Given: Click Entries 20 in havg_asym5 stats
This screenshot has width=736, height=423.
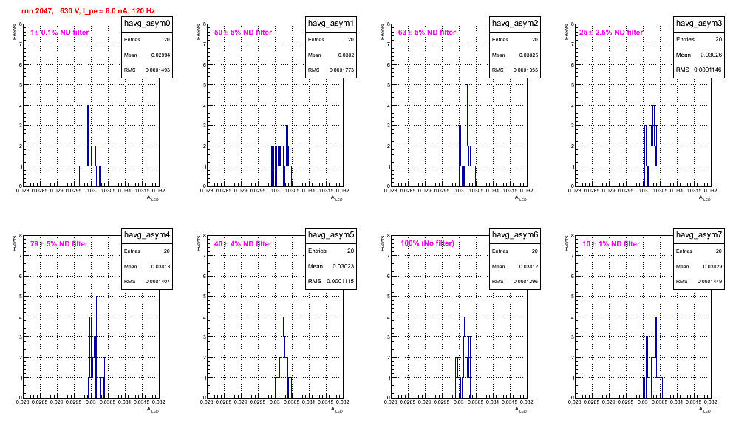Looking at the screenshot, I should point(331,251).
